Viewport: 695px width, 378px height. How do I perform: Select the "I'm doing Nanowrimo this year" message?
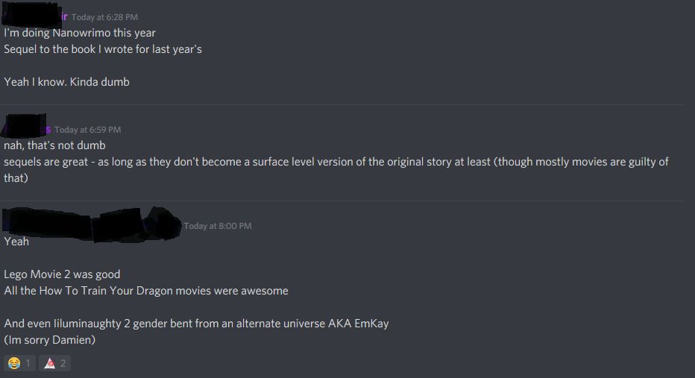coord(80,33)
